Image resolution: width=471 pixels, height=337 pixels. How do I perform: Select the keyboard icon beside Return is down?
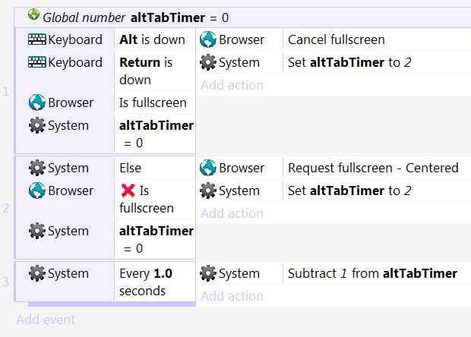[x=37, y=62]
